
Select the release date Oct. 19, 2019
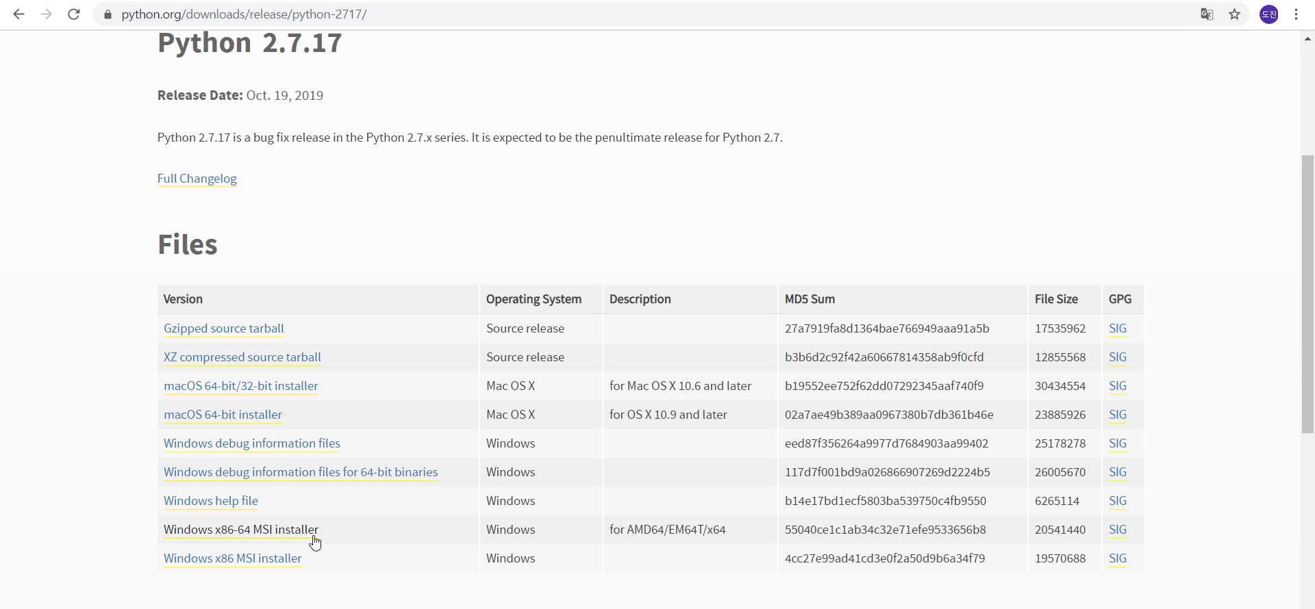click(285, 96)
